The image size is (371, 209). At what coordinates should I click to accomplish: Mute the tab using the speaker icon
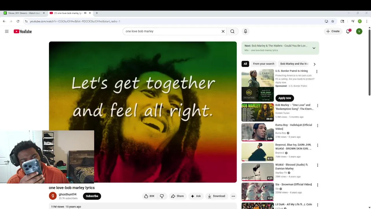coord(85,13)
